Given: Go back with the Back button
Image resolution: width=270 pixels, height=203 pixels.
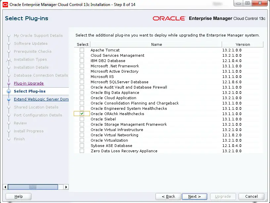Looking at the screenshot, I should coord(168,196).
